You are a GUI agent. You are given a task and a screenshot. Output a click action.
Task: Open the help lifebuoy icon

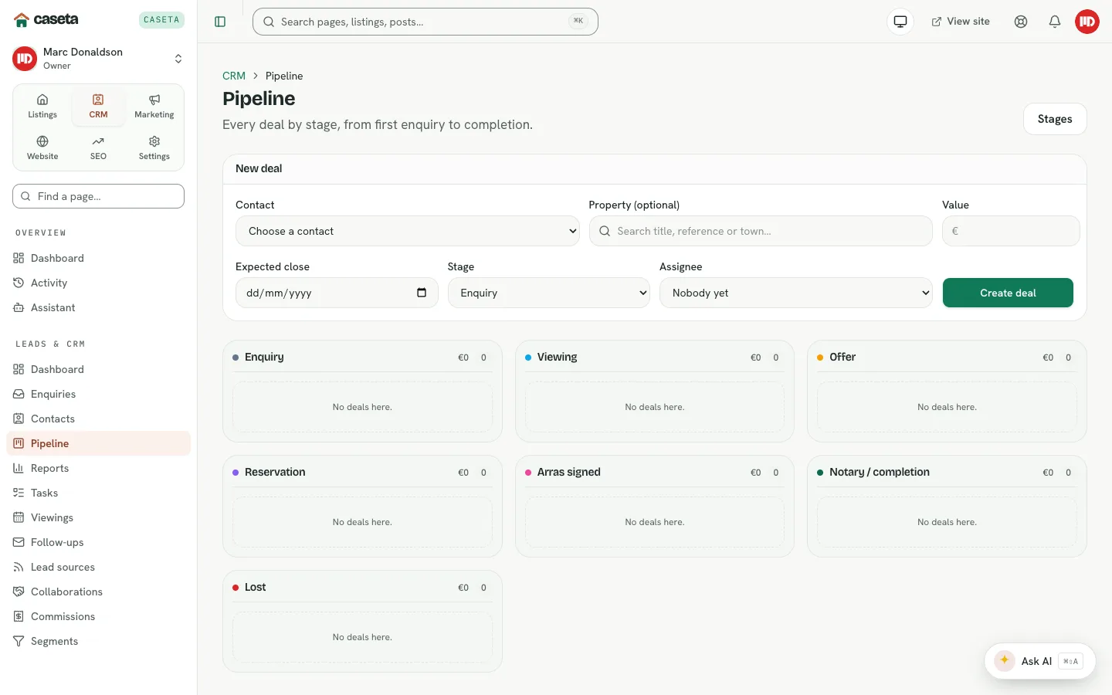point(1021,22)
